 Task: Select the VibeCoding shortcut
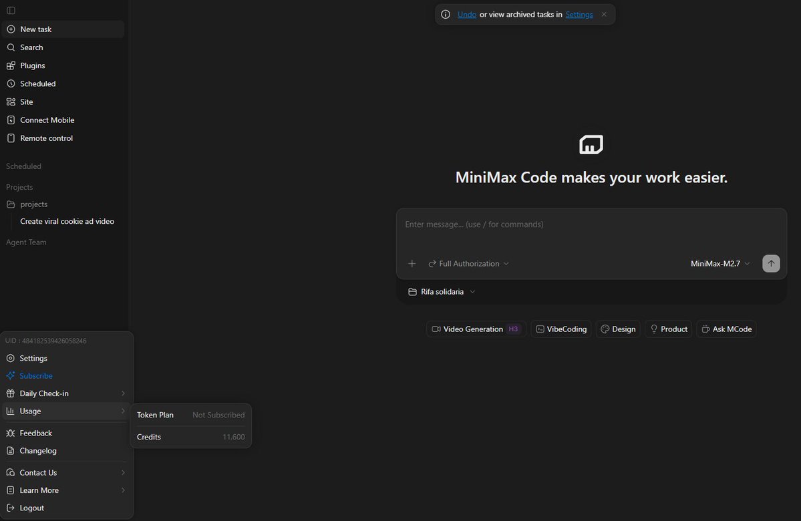coord(561,329)
